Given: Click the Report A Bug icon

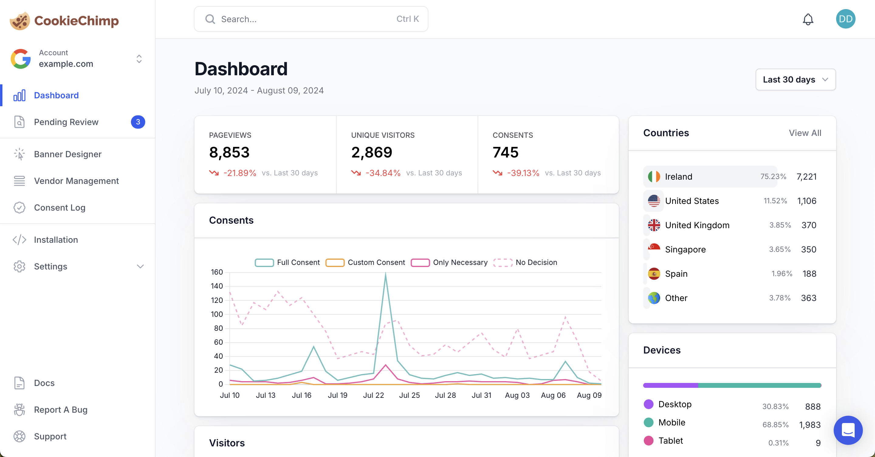Looking at the screenshot, I should 19,409.
